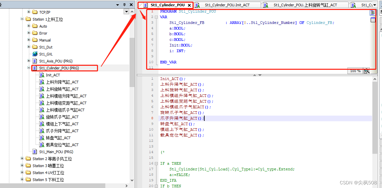Viewport: 382px width, 188px height.
Task: Place cursor on code line Init_ACT();
Action: pos(173,79)
